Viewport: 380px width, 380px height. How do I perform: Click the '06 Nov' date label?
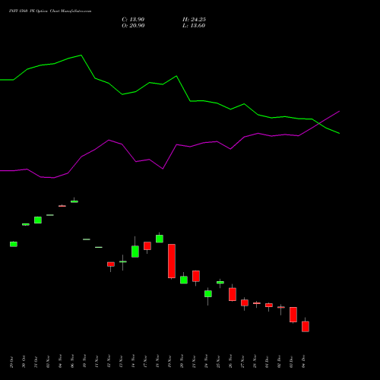pyautogui.click(x=72, y=362)
